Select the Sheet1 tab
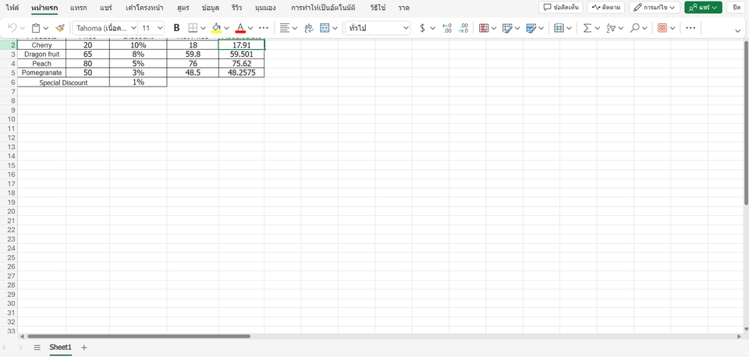This screenshot has height=357, width=749. 60,348
